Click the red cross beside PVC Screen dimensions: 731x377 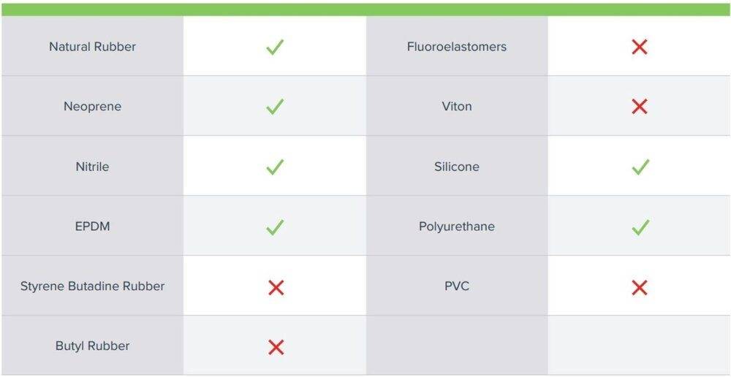coord(640,287)
